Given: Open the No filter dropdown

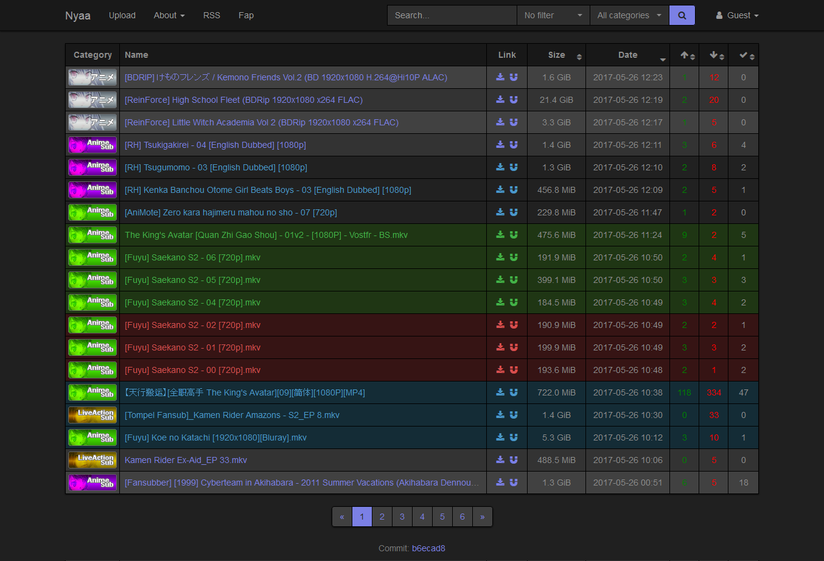Looking at the screenshot, I should [x=553, y=15].
